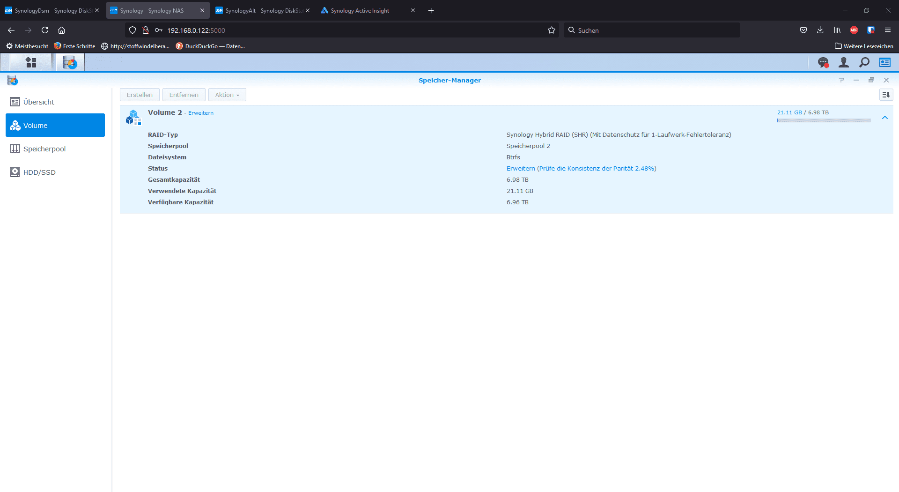Go to browser home page
Image resolution: width=899 pixels, height=492 pixels.
coord(61,30)
